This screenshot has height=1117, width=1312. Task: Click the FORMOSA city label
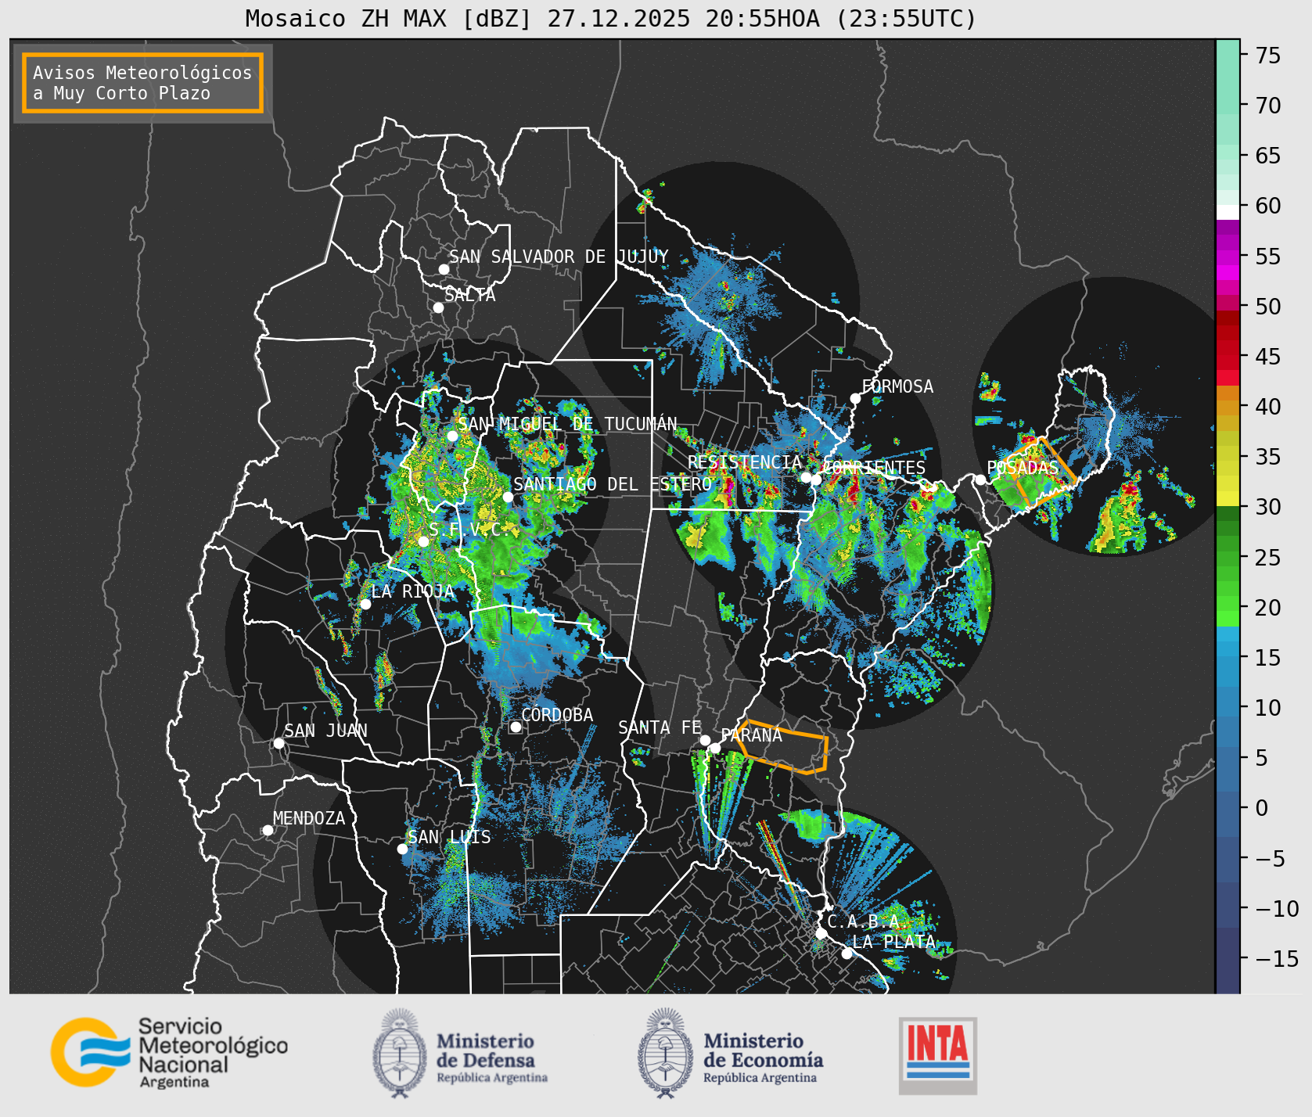click(x=897, y=386)
